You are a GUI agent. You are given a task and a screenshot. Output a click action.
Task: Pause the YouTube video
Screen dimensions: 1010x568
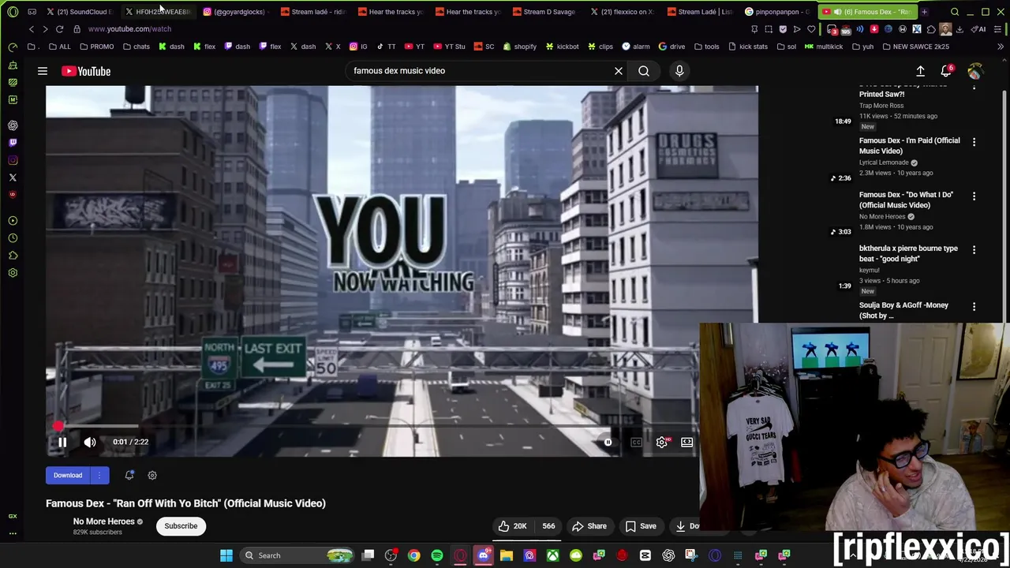[62, 443]
